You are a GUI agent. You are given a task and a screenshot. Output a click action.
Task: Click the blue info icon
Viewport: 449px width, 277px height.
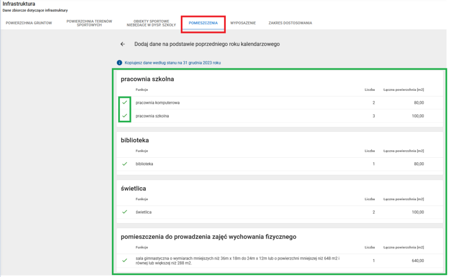pyautogui.click(x=120, y=63)
